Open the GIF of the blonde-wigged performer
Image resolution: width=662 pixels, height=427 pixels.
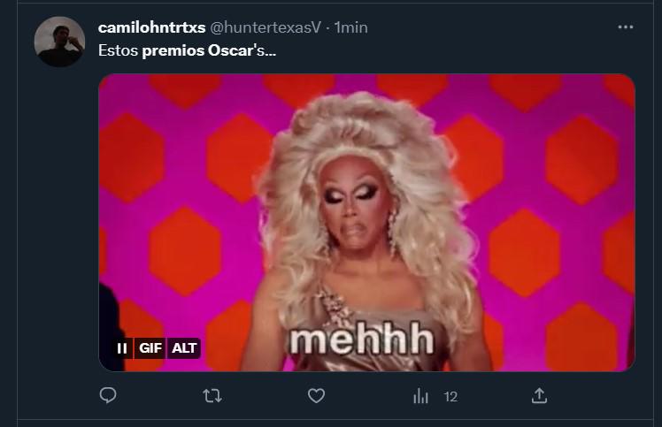pos(366,223)
